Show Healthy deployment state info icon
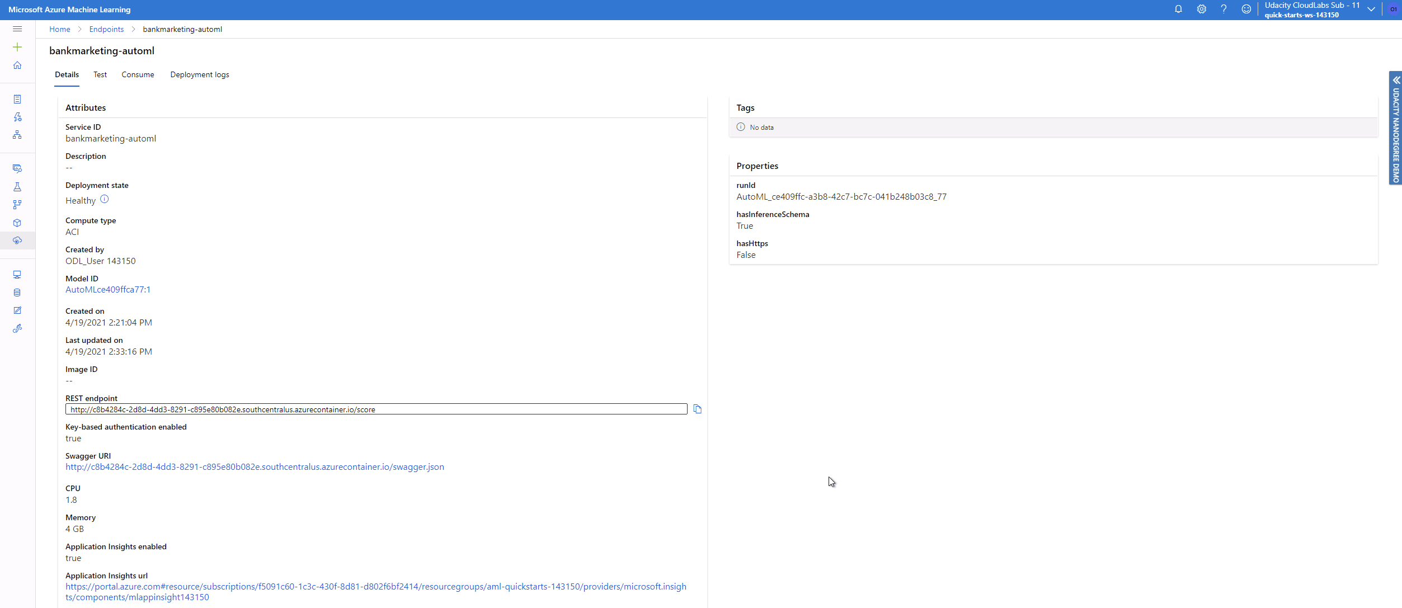The height and width of the screenshot is (608, 1402). pyautogui.click(x=105, y=200)
